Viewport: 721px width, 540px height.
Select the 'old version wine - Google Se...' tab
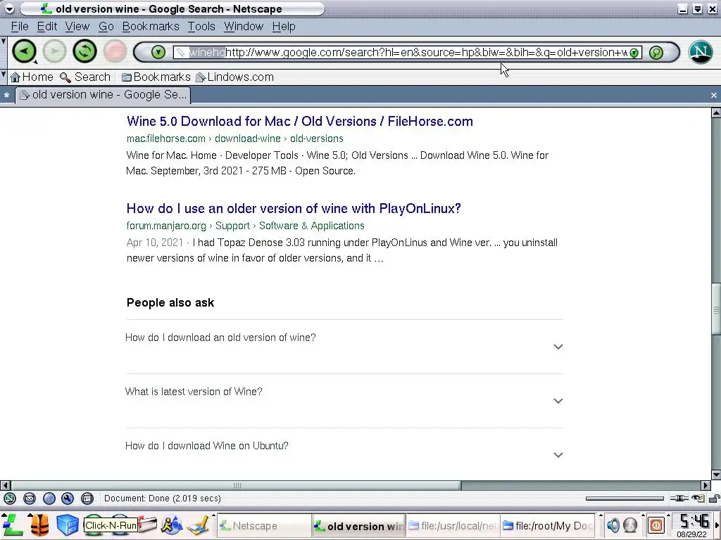tap(103, 95)
